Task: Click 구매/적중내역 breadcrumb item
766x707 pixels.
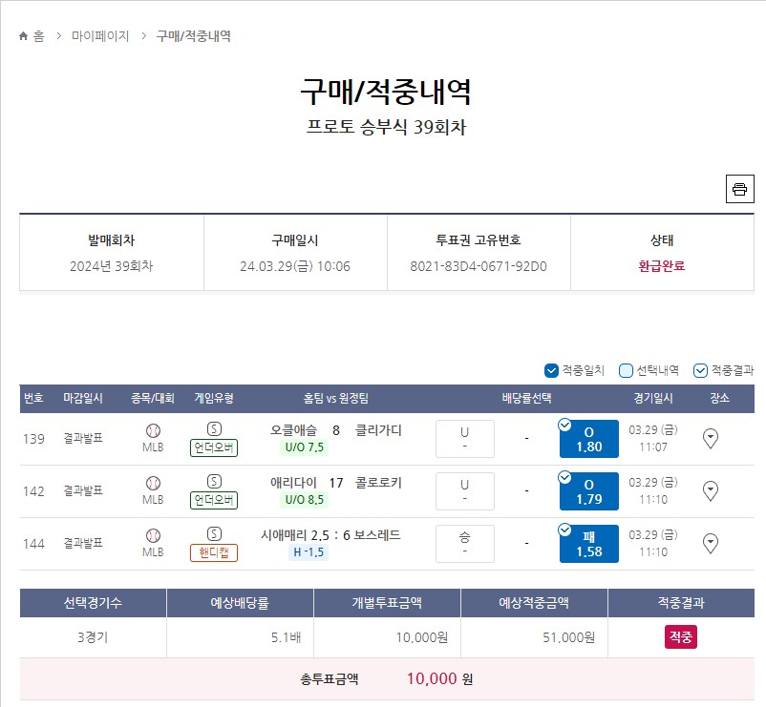Action: 194,36
